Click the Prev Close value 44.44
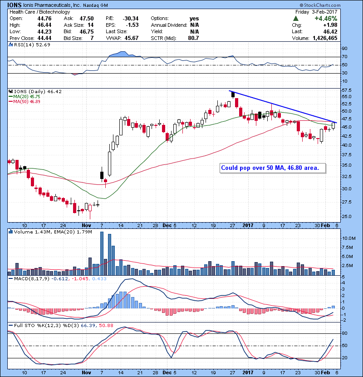The image size is (363, 377). tap(44, 38)
